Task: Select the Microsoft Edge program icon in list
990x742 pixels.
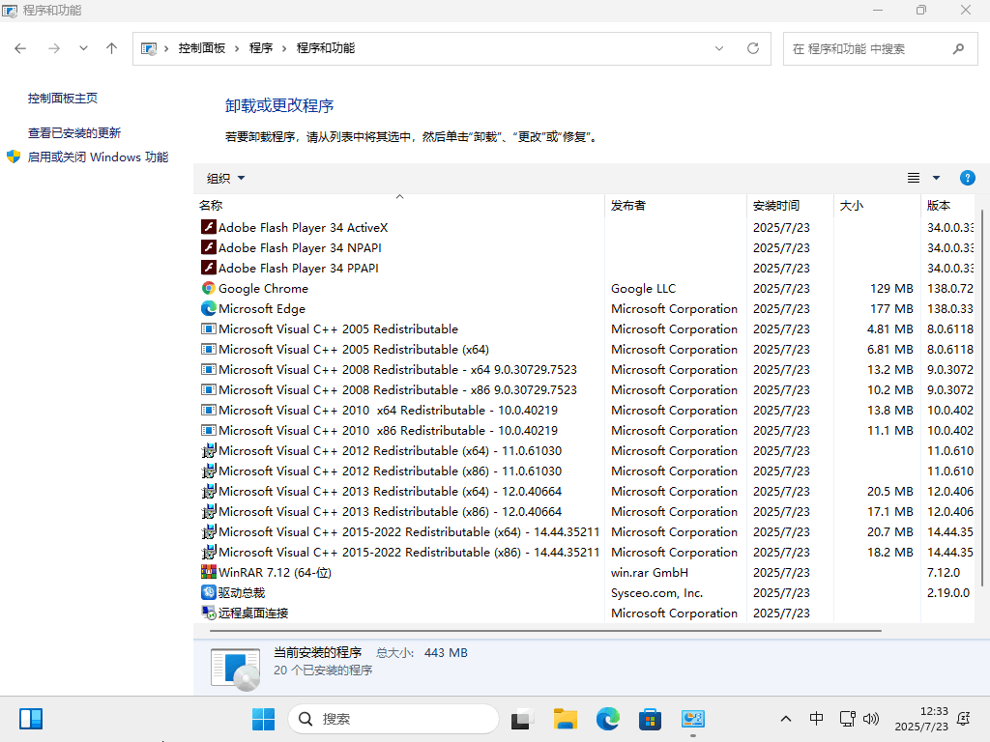Action: click(x=209, y=308)
